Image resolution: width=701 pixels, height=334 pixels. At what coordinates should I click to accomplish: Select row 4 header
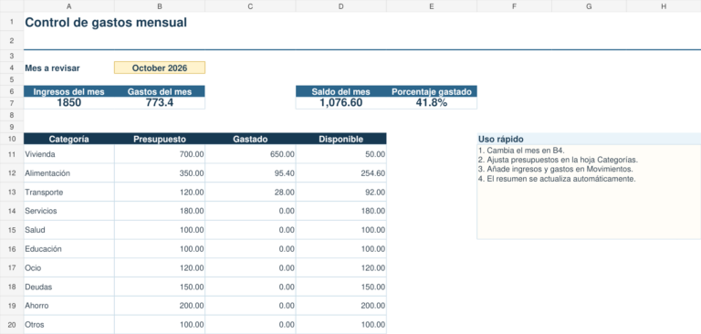(x=12, y=68)
